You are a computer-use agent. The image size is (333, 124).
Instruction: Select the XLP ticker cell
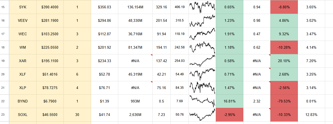(x=23, y=88)
